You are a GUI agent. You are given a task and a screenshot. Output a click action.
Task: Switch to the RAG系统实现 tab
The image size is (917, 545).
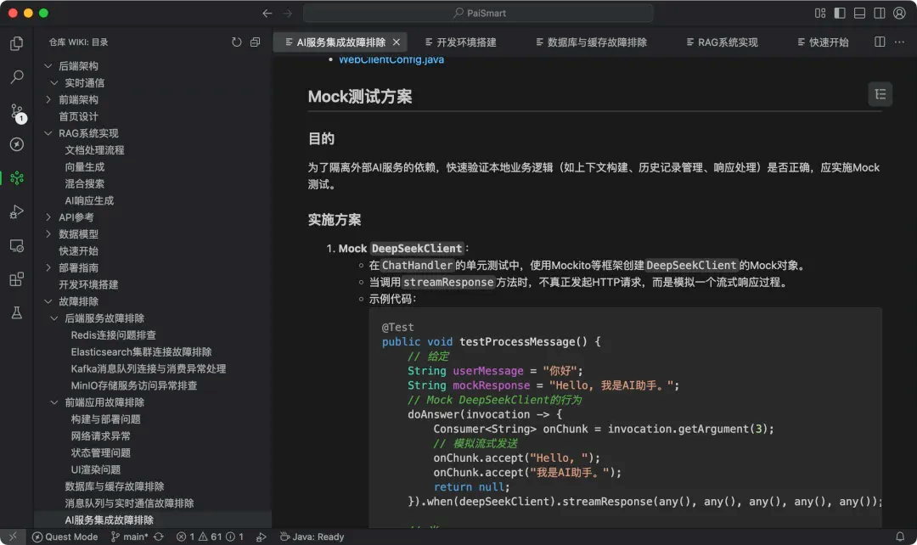click(x=722, y=42)
